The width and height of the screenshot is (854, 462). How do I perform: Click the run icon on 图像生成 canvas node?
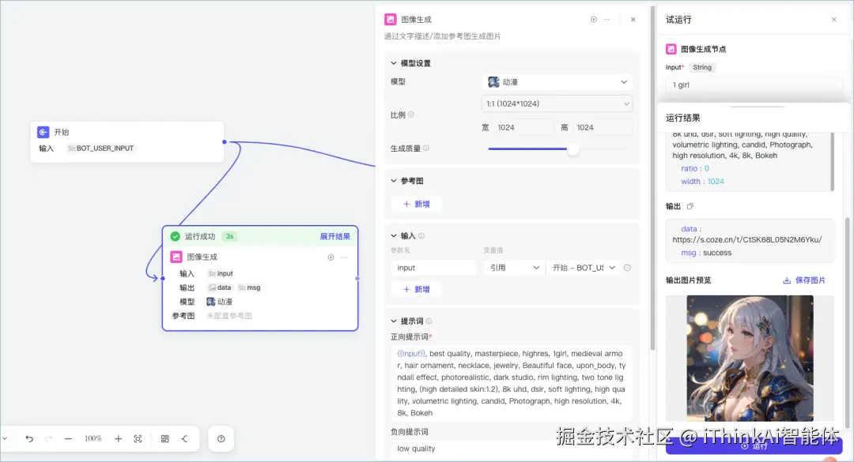tap(331, 257)
